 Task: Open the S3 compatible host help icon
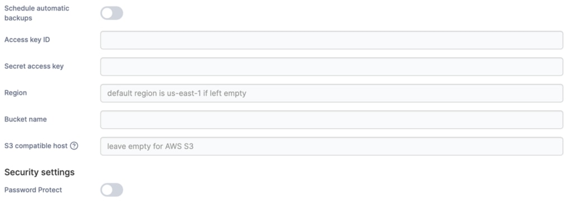[x=74, y=146]
